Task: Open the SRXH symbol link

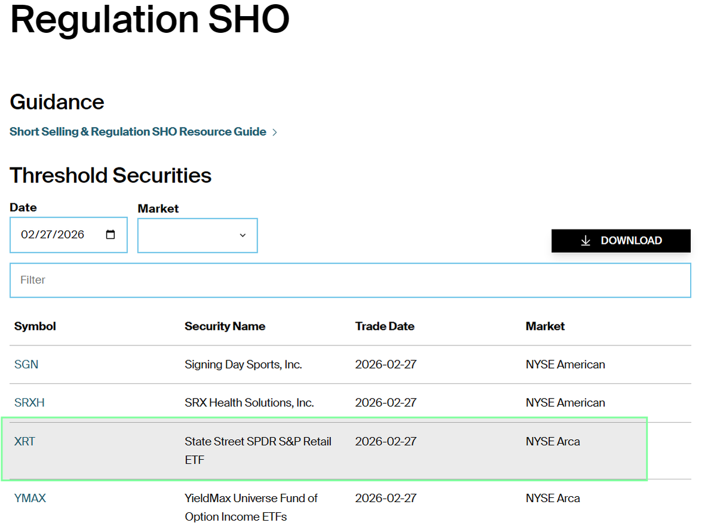Action: pos(29,403)
